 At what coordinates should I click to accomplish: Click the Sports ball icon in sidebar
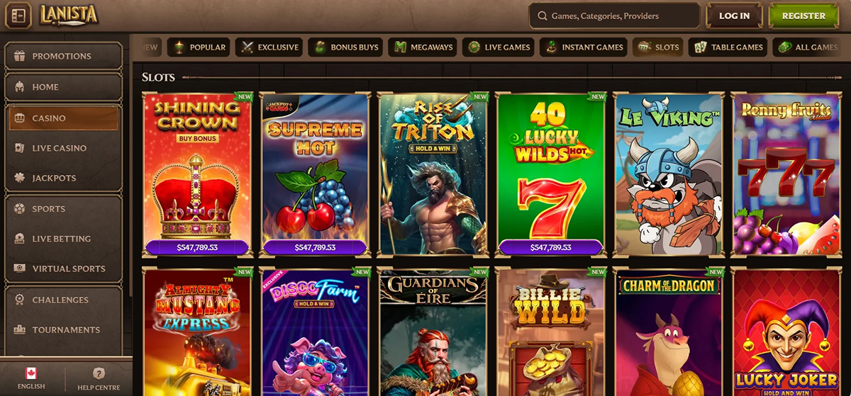click(20, 209)
